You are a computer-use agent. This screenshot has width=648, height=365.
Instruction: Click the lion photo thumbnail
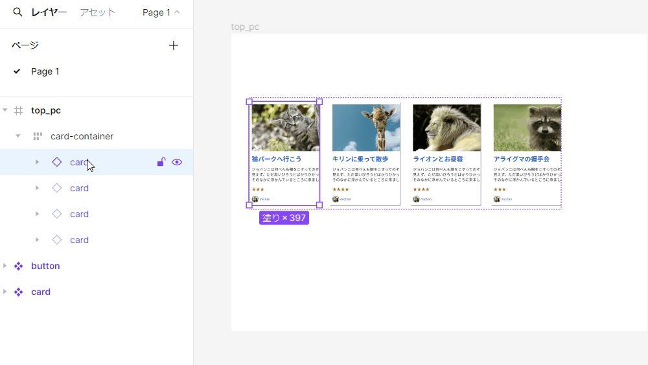[x=446, y=127]
